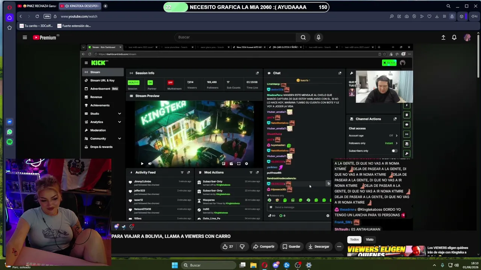Open the Opera home sidebar icon

(9, 17)
